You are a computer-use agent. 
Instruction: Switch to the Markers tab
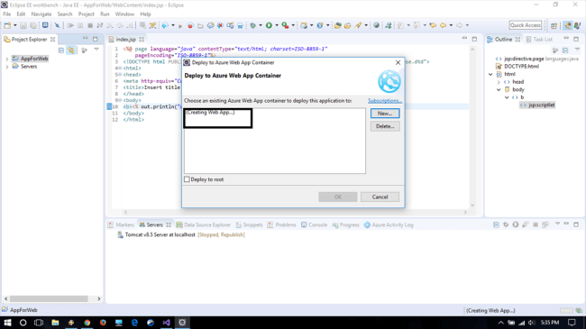click(x=121, y=224)
